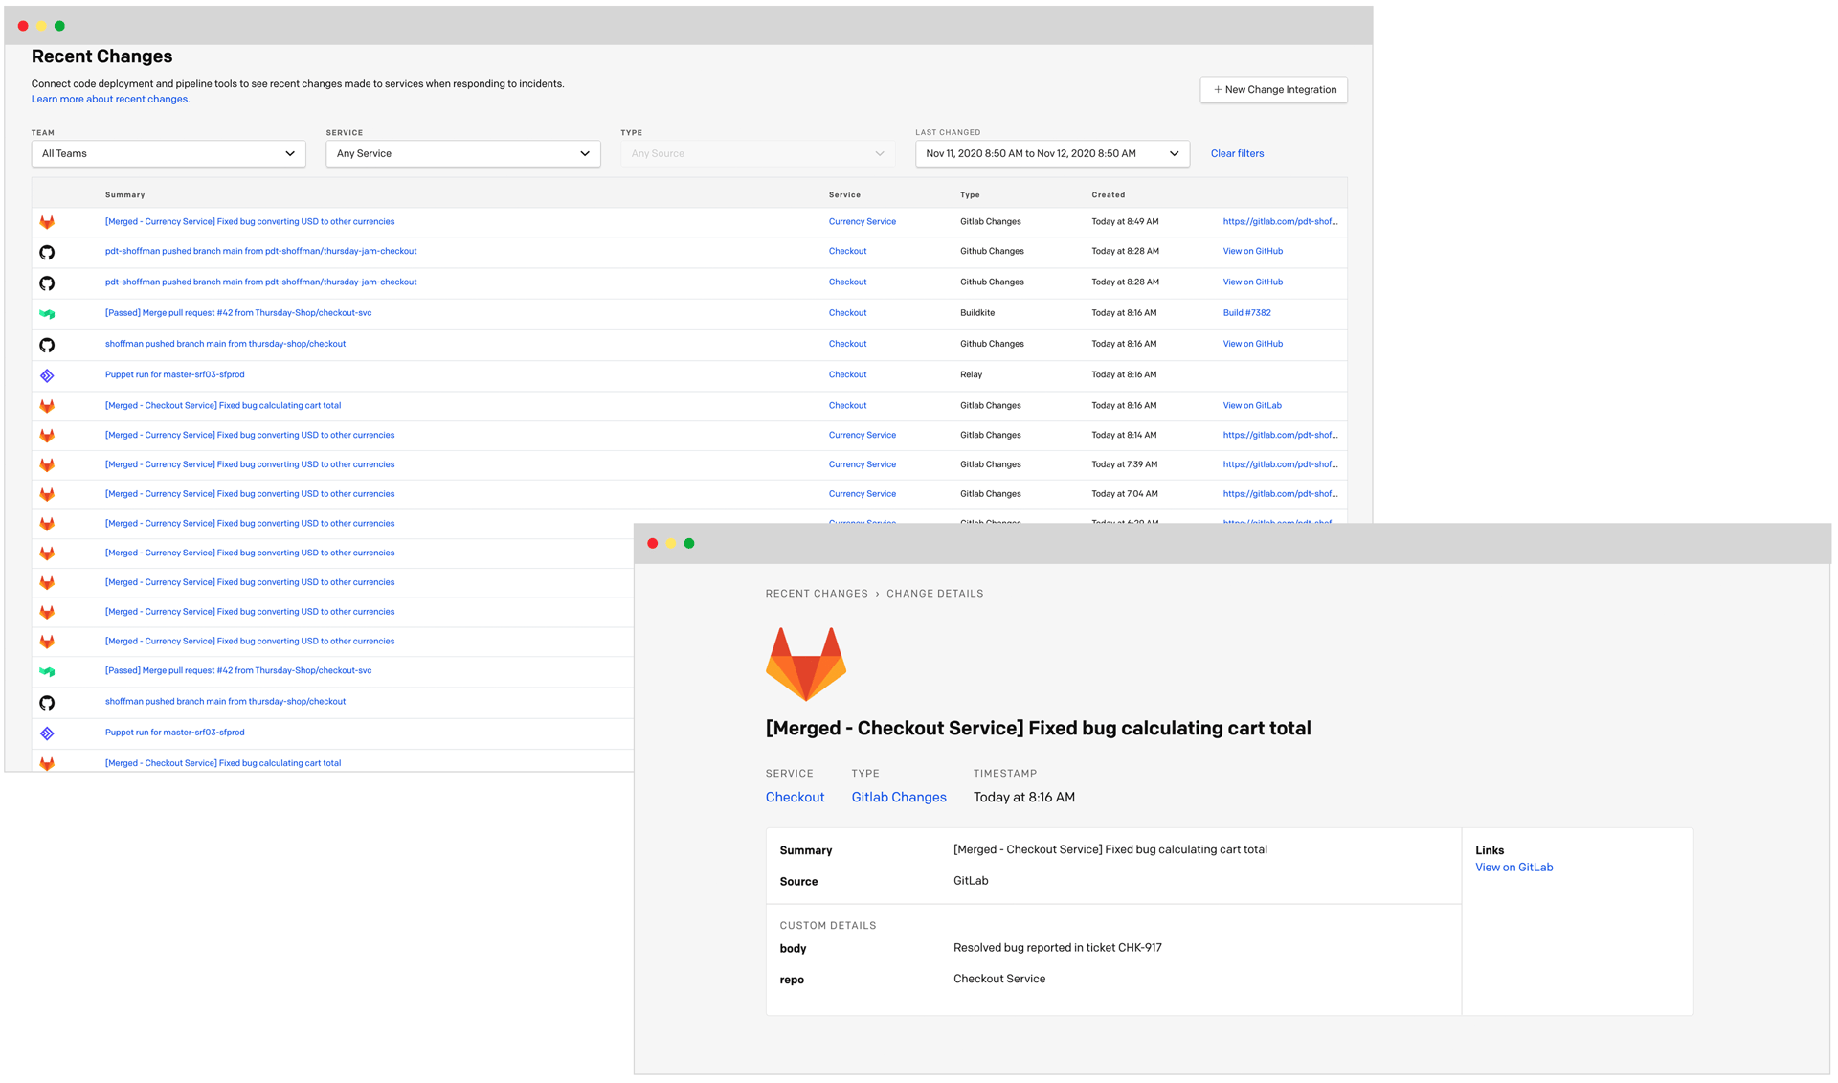Open the disabled Any Source type dropdown
This screenshot has height=1083, width=1838.
tap(756, 154)
